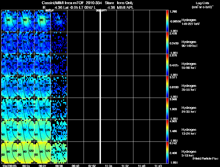Select the 24-35 keV Hydrogen image at 06:03
This screenshot has height=167, width=220.
[x=10, y=109]
